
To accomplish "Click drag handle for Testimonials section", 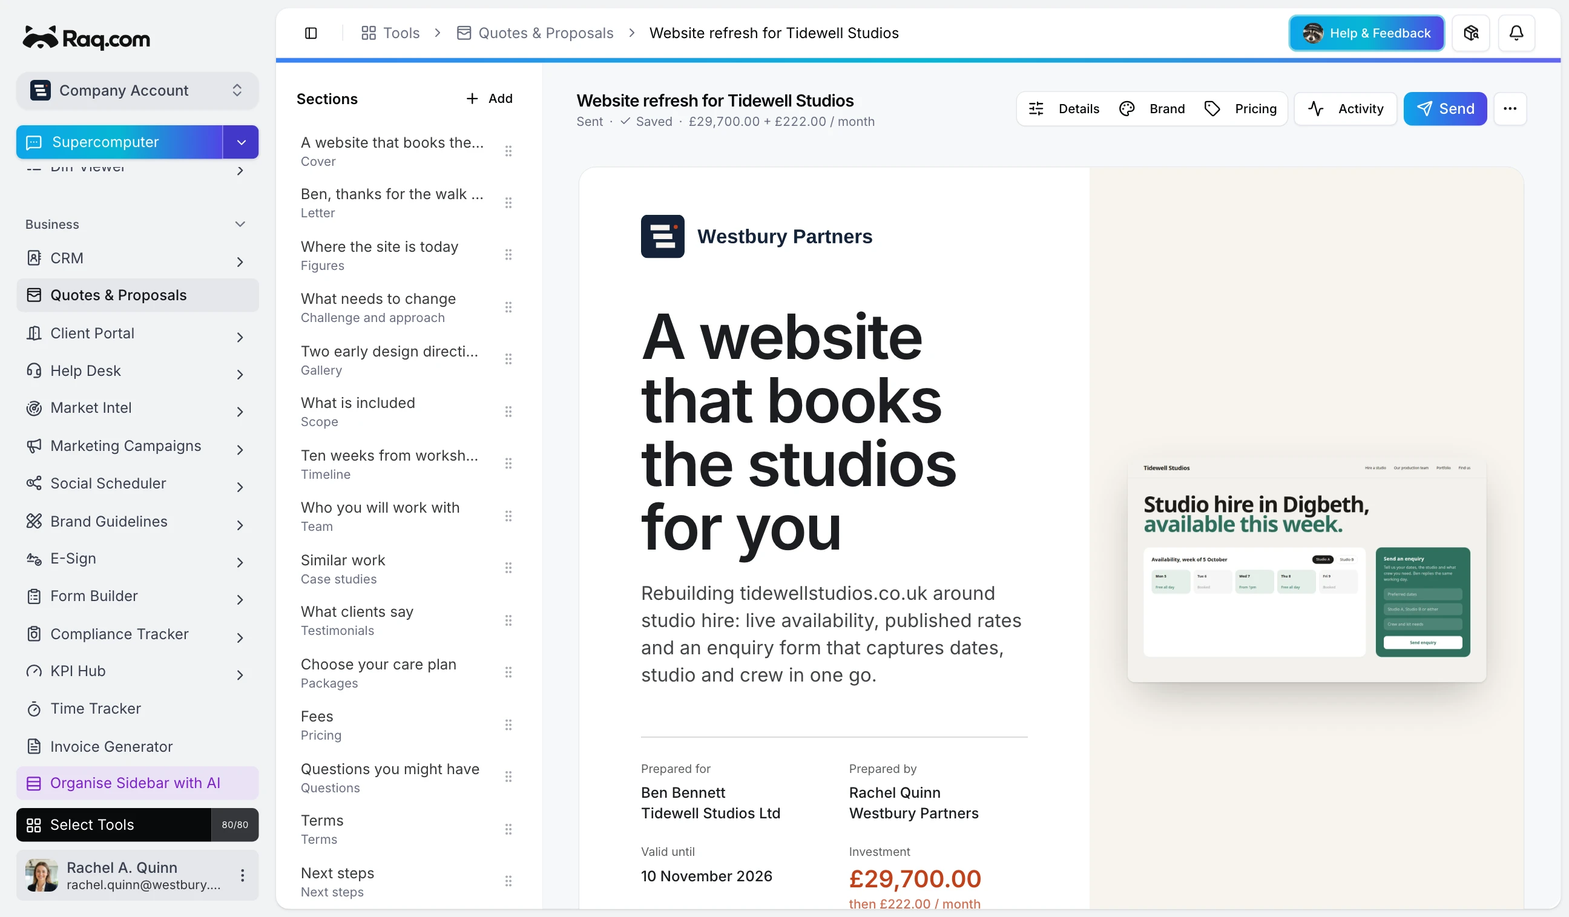I will pos(508,620).
